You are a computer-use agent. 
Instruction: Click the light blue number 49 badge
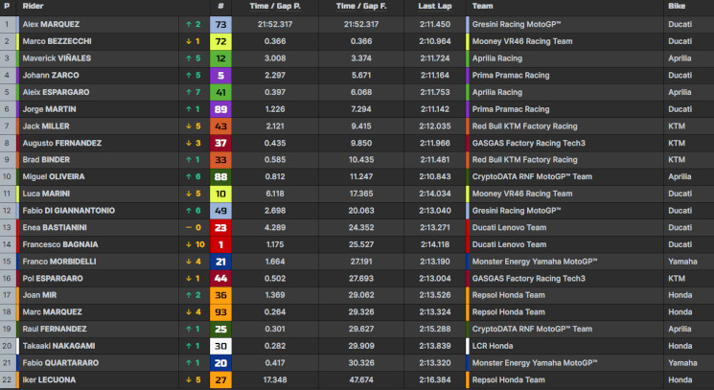220,211
